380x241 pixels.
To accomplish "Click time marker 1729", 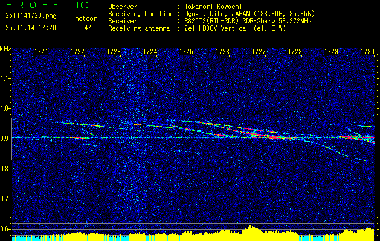I will [331, 51].
